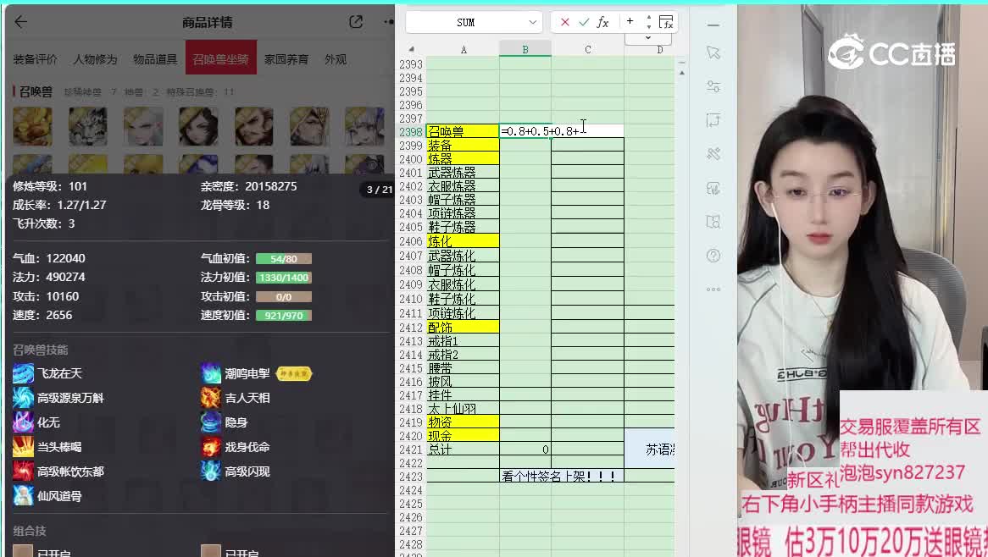988x557 pixels.
Task: Open the insert function fx button
Action: (x=603, y=22)
